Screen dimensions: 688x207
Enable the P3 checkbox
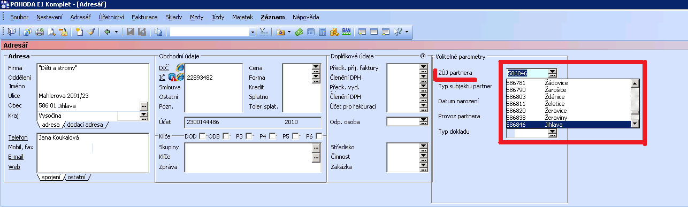point(249,136)
